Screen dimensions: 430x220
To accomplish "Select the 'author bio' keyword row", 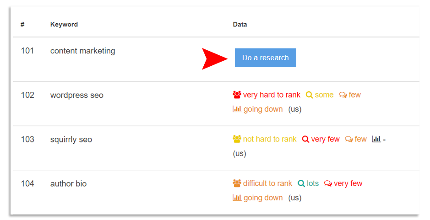I will pyautogui.click(x=216, y=192).
